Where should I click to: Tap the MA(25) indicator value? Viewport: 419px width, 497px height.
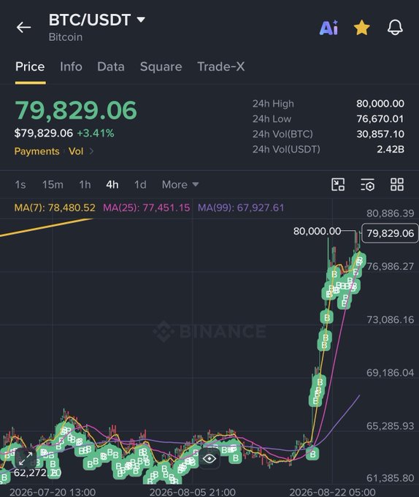point(147,208)
